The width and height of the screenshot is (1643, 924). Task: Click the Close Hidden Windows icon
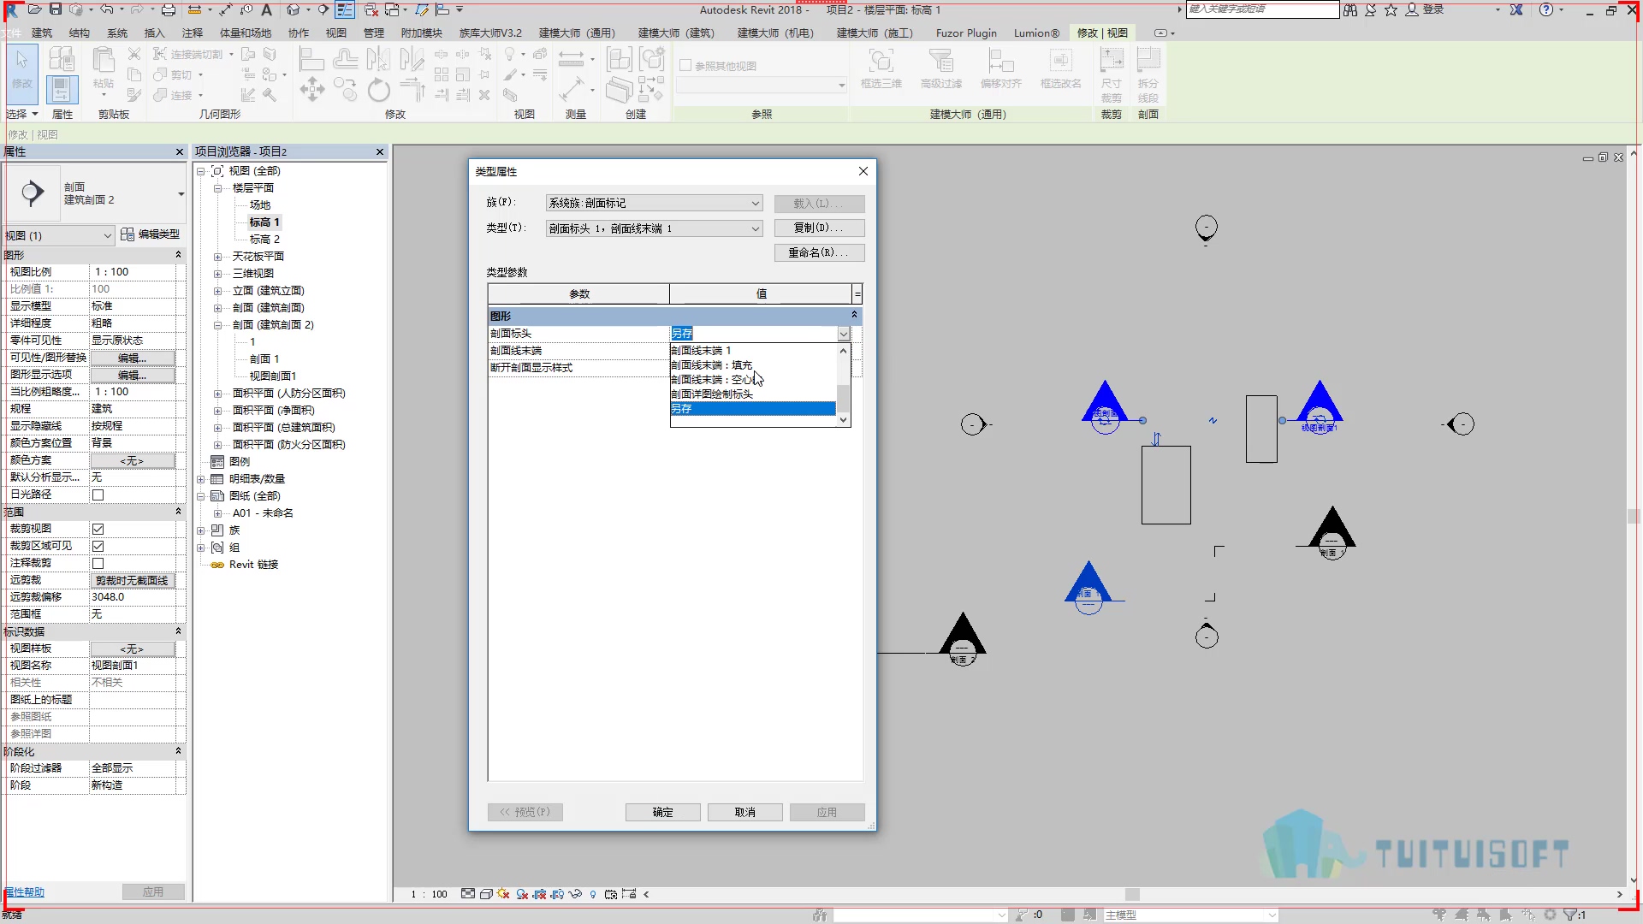coord(371,9)
